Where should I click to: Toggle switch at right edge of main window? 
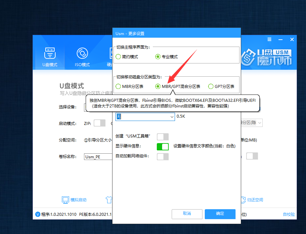252,156
